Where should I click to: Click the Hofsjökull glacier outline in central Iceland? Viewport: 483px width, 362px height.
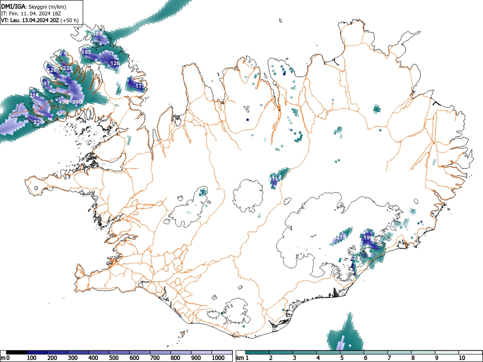pyautogui.click(x=248, y=196)
